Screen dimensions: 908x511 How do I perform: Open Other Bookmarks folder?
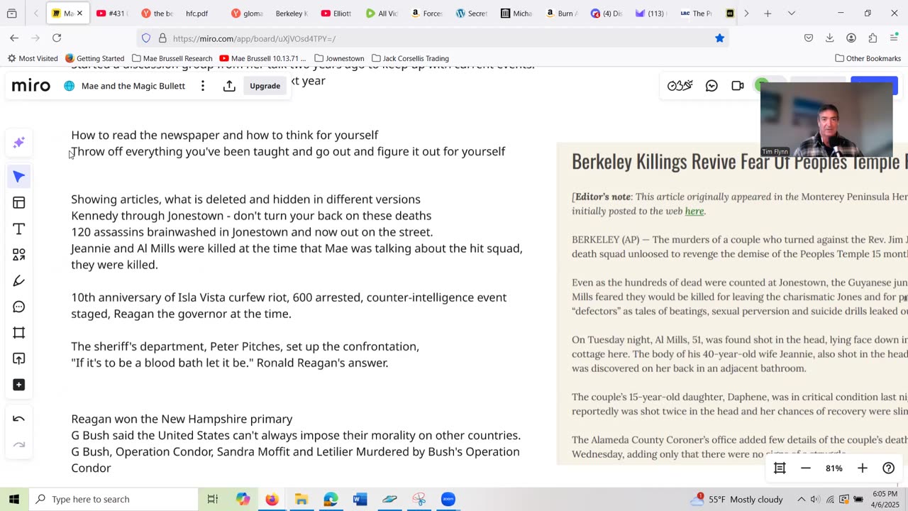click(868, 58)
